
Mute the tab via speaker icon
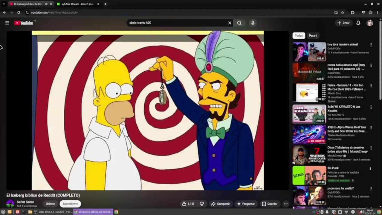coord(46,4)
